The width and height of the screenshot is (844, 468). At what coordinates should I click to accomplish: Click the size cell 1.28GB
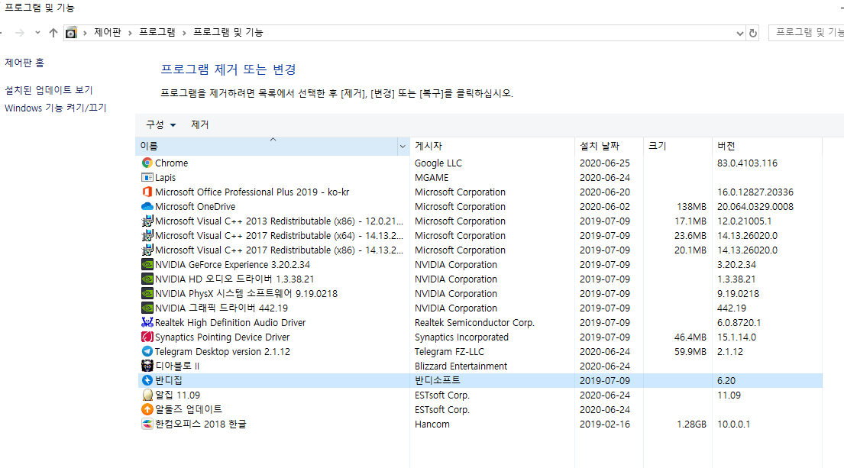click(692, 424)
